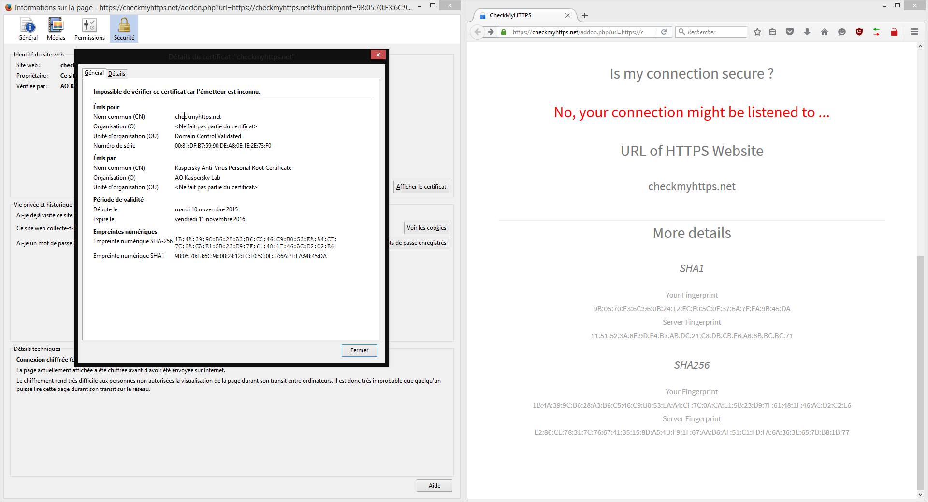
Task: Click 'Domain Control Validated' value
Action: [208, 136]
